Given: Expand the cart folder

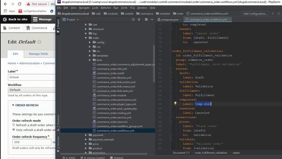Looking at the screenshot, I should click(86, 25).
